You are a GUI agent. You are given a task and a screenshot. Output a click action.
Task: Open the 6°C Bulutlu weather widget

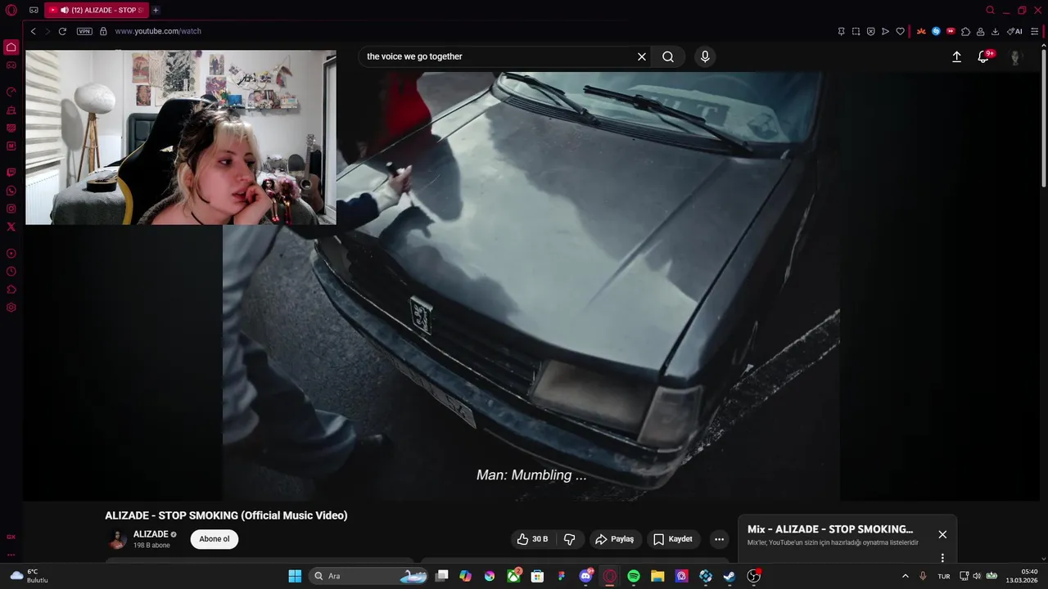[29, 576]
